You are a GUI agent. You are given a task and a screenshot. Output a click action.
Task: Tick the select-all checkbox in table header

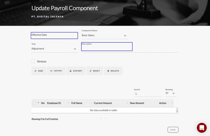tap(34, 103)
